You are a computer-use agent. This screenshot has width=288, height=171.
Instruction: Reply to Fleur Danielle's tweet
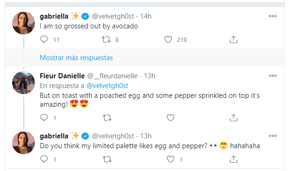pos(44,118)
